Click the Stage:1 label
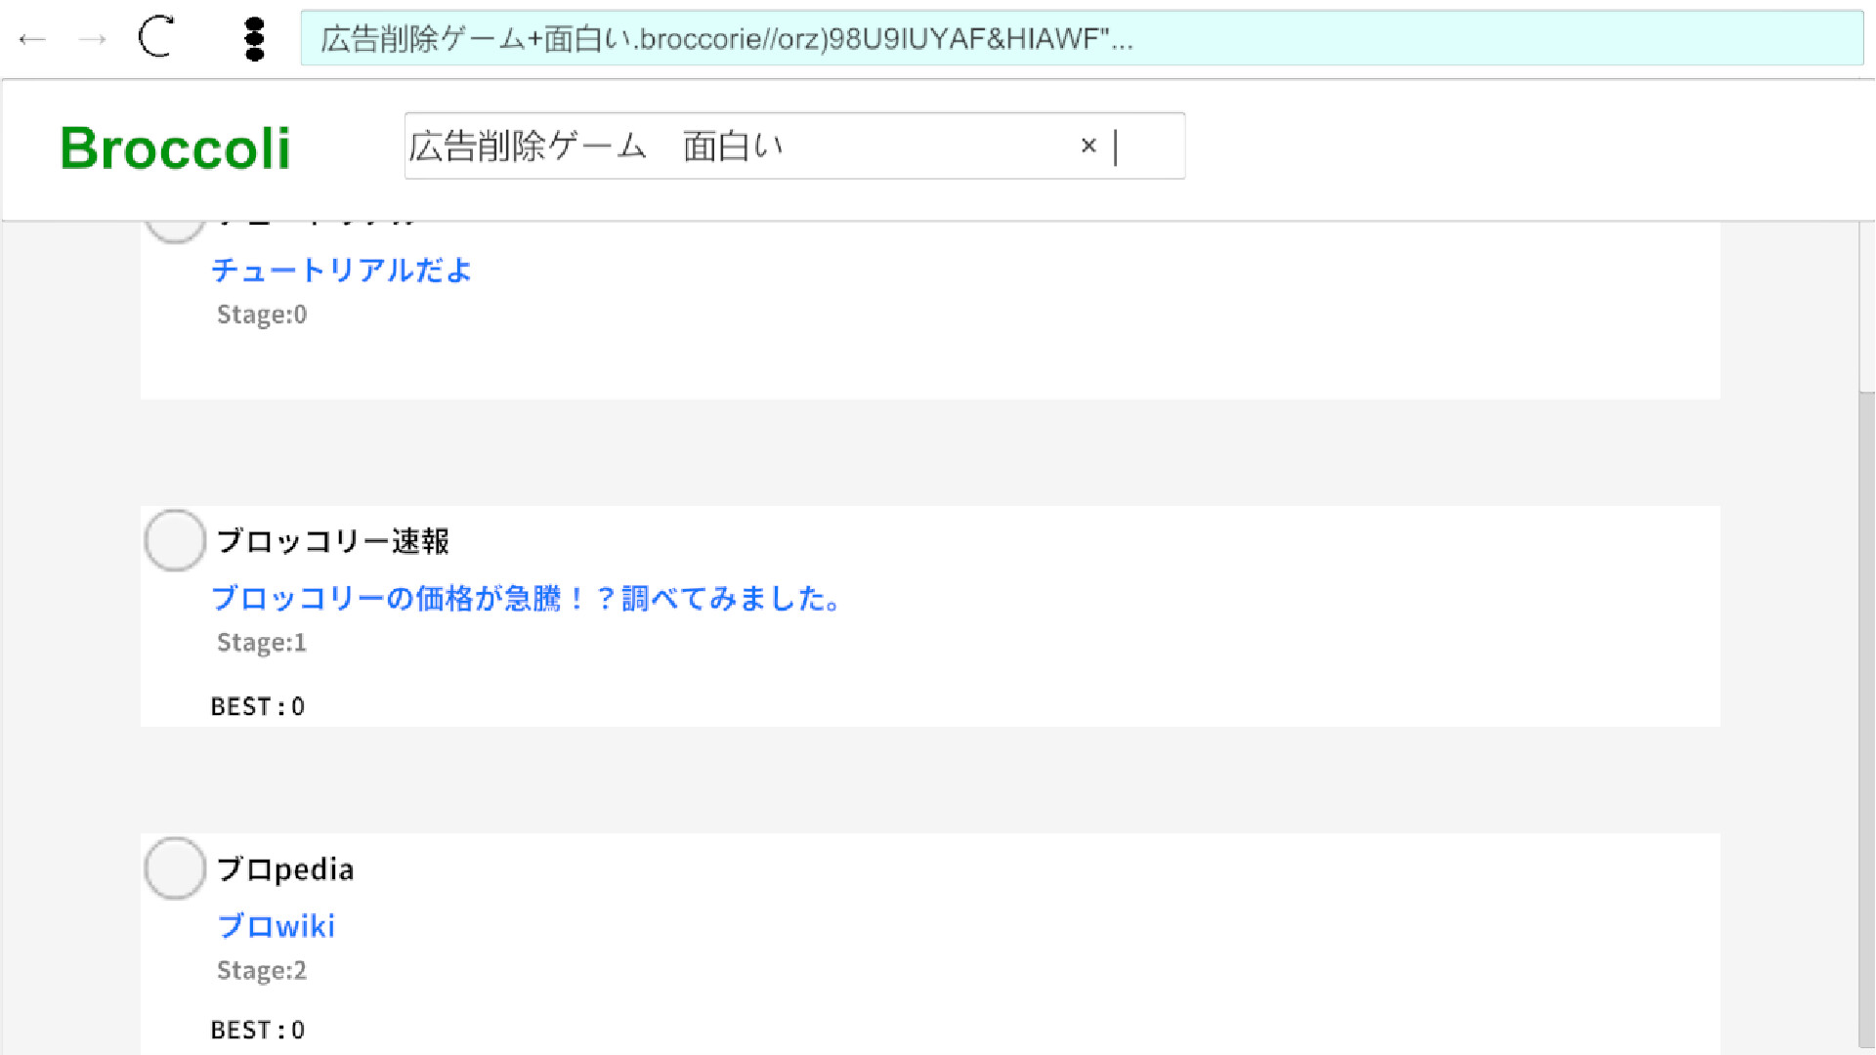1876x1055 pixels. point(262,643)
